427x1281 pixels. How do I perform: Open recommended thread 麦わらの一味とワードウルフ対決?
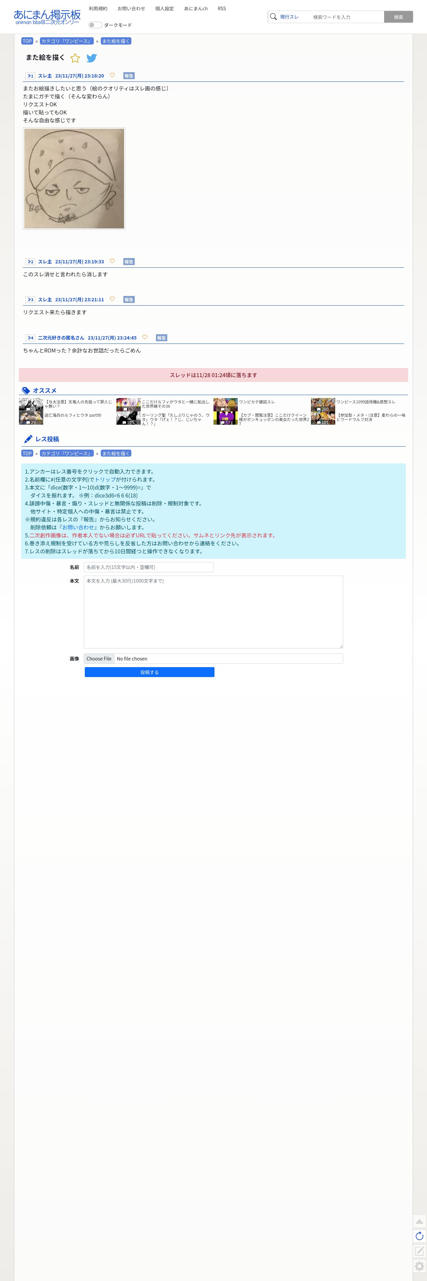371,417
